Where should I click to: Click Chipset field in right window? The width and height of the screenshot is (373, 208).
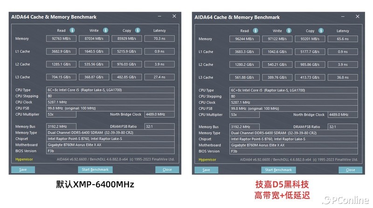point(294,139)
